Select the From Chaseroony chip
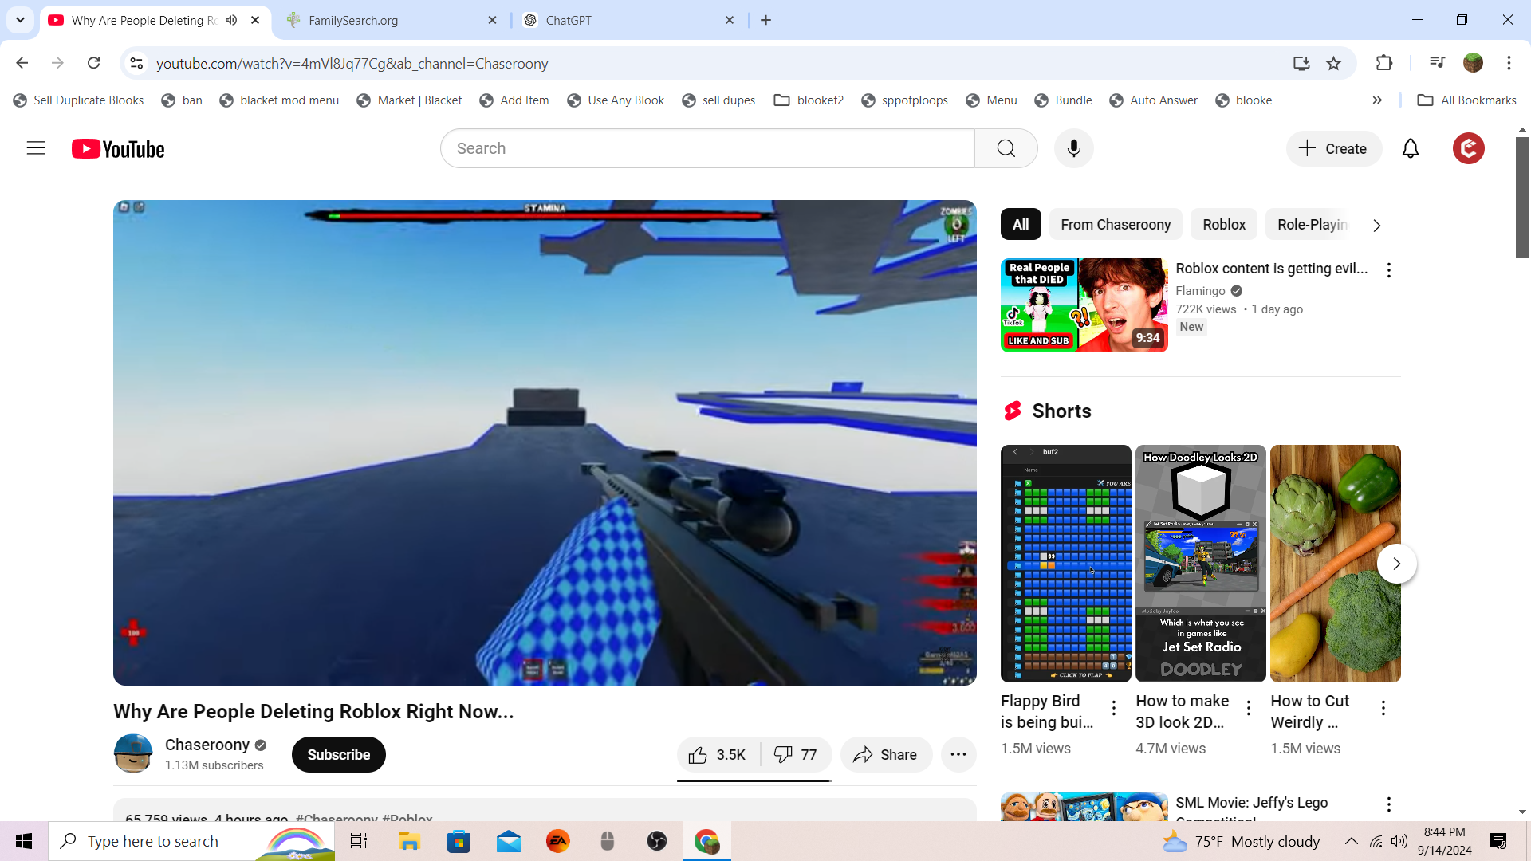The width and height of the screenshot is (1531, 861). 1115,225
